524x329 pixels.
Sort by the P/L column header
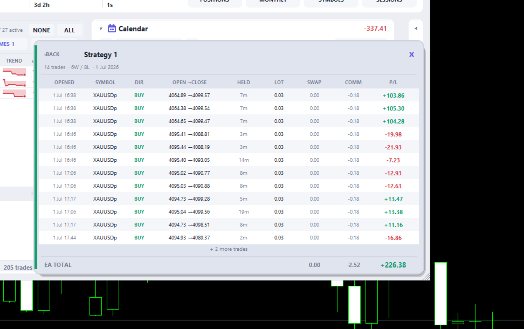393,82
